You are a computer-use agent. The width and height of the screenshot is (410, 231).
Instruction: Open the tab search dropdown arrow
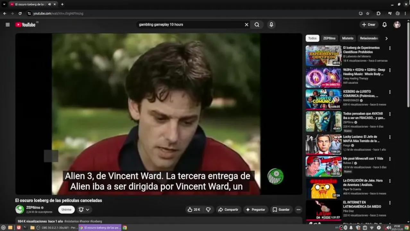(x=4, y=4)
